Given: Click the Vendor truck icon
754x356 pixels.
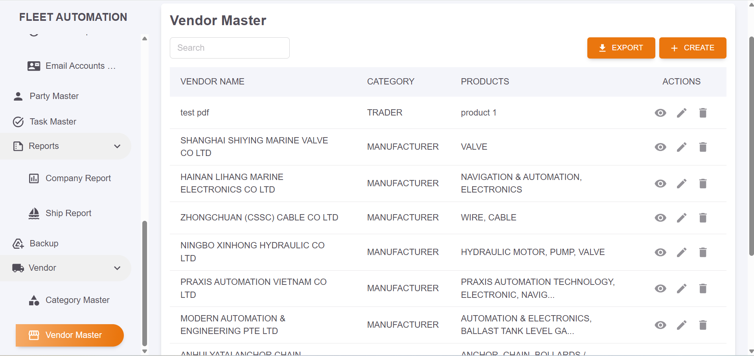Looking at the screenshot, I should point(17,268).
